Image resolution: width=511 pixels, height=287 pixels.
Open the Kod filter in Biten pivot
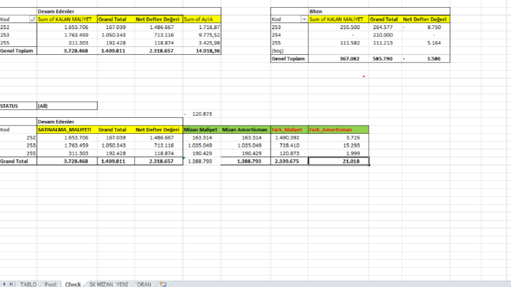(304, 19)
